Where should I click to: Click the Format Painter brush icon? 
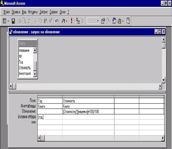51,21
